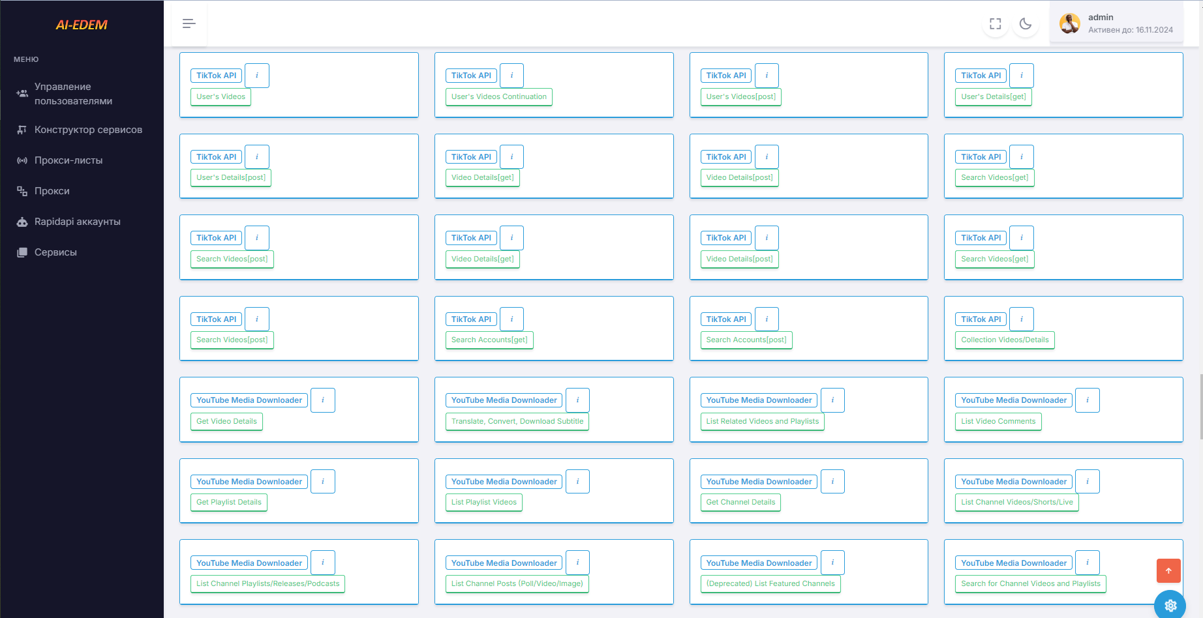Screen dimensions: 1203x618
Task: Open the settings gear panel
Action: (1170, 605)
